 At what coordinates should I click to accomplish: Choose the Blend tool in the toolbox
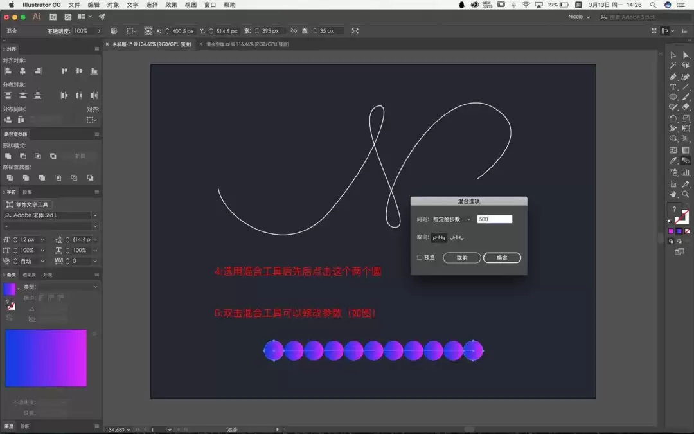pyautogui.click(x=685, y=160)
